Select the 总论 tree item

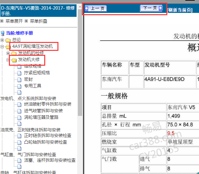17,40
